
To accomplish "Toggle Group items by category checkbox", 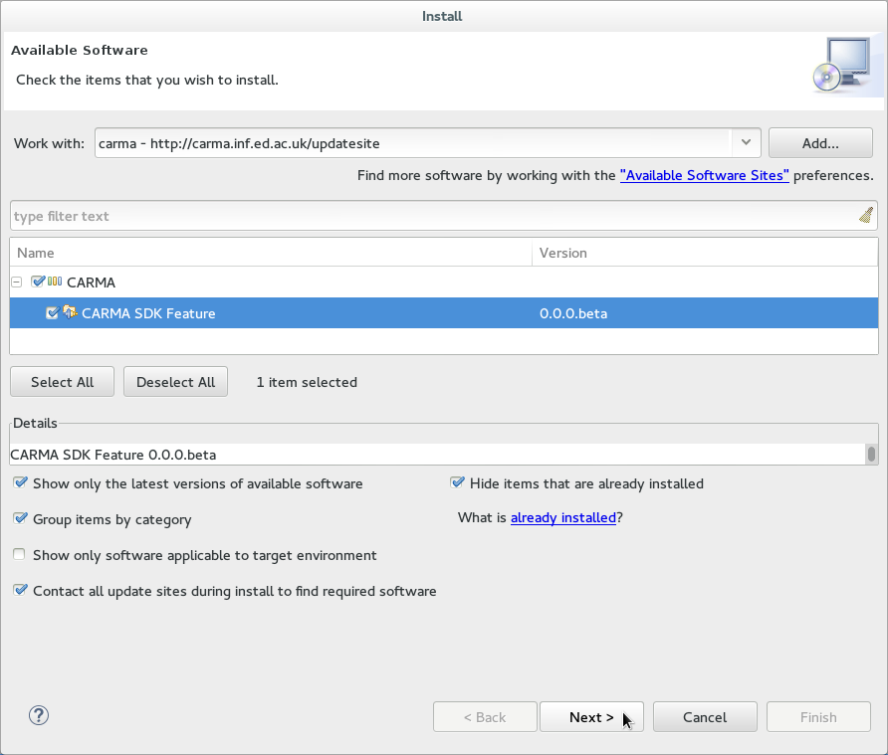I will click(x=20, y=518).
